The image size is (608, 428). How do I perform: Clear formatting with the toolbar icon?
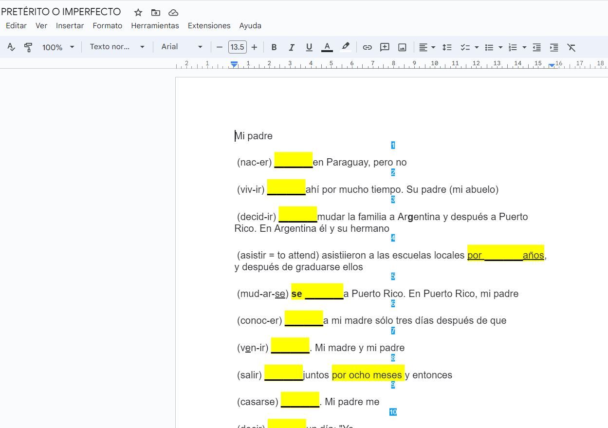pos(571,47)
